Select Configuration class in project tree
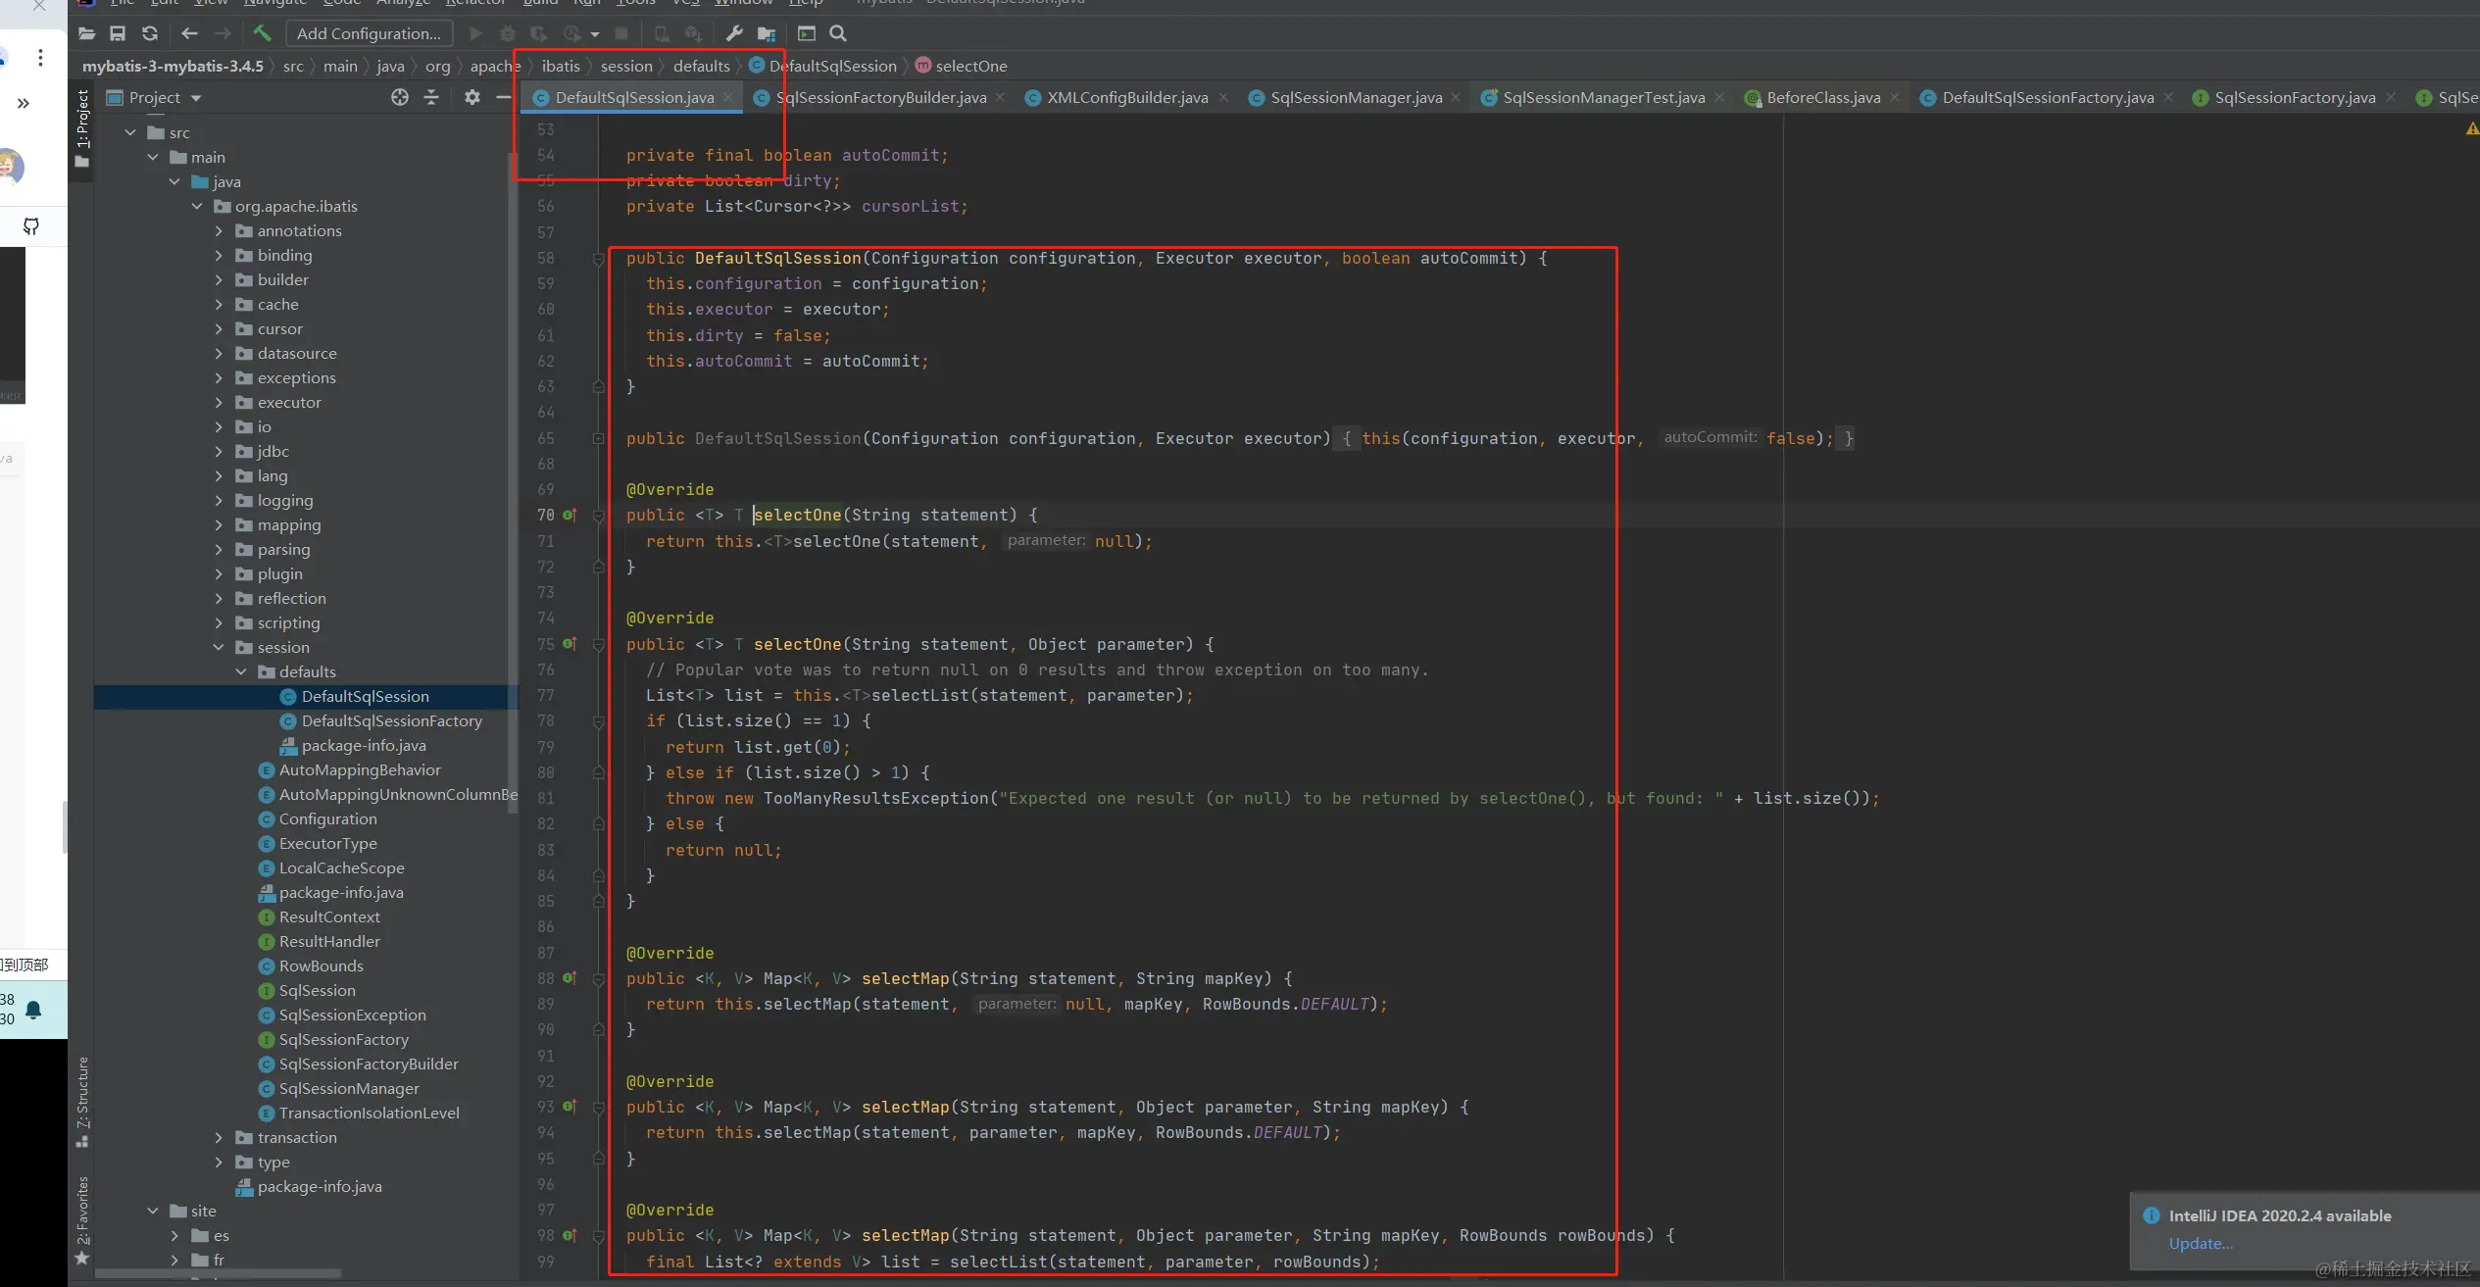 pyautogui.click(x=327, y=818)
